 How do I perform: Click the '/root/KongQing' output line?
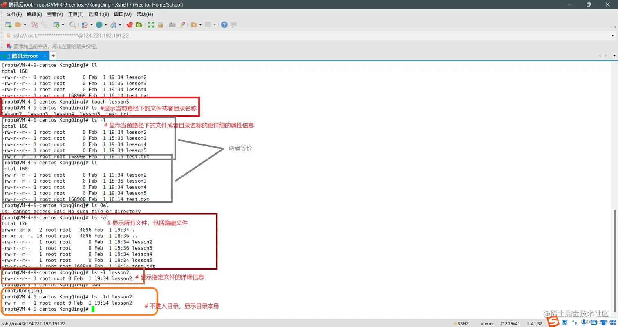click(x=22, y=291)
